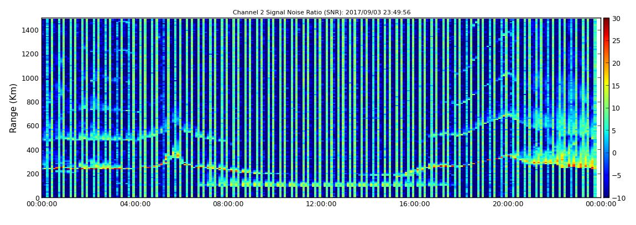Click the 12:00:00 time axis label

coord(321,205)
